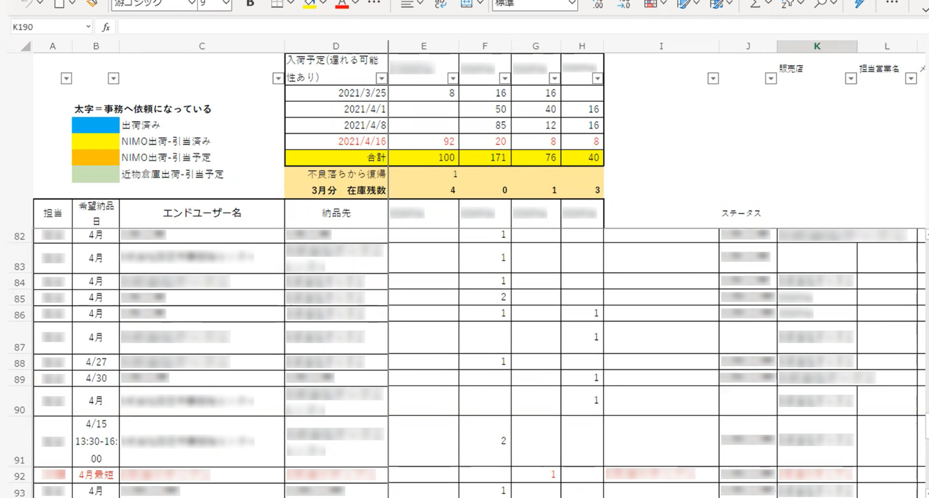Image resolution: width=929 pixels, height=498 pixels.
Task: Expand the fill color dropdown arrow
Action: pos(323,3)
